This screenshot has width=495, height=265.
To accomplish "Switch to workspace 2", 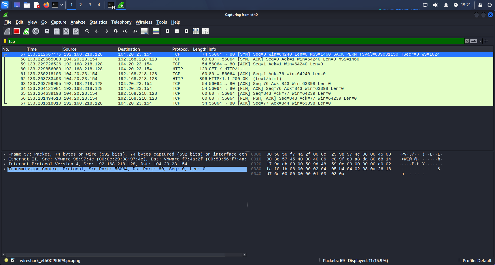I will pyautogui.click(x=81, y=5).
